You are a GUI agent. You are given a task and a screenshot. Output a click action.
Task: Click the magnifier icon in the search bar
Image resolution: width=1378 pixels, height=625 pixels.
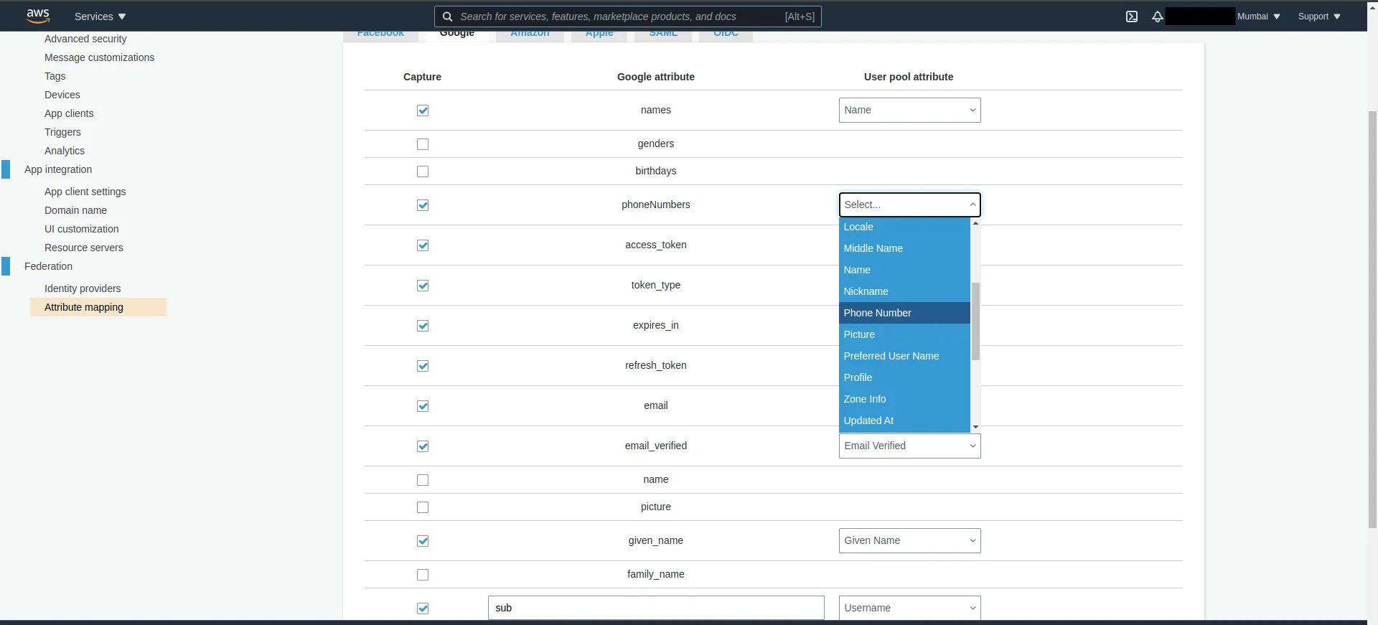447,17
